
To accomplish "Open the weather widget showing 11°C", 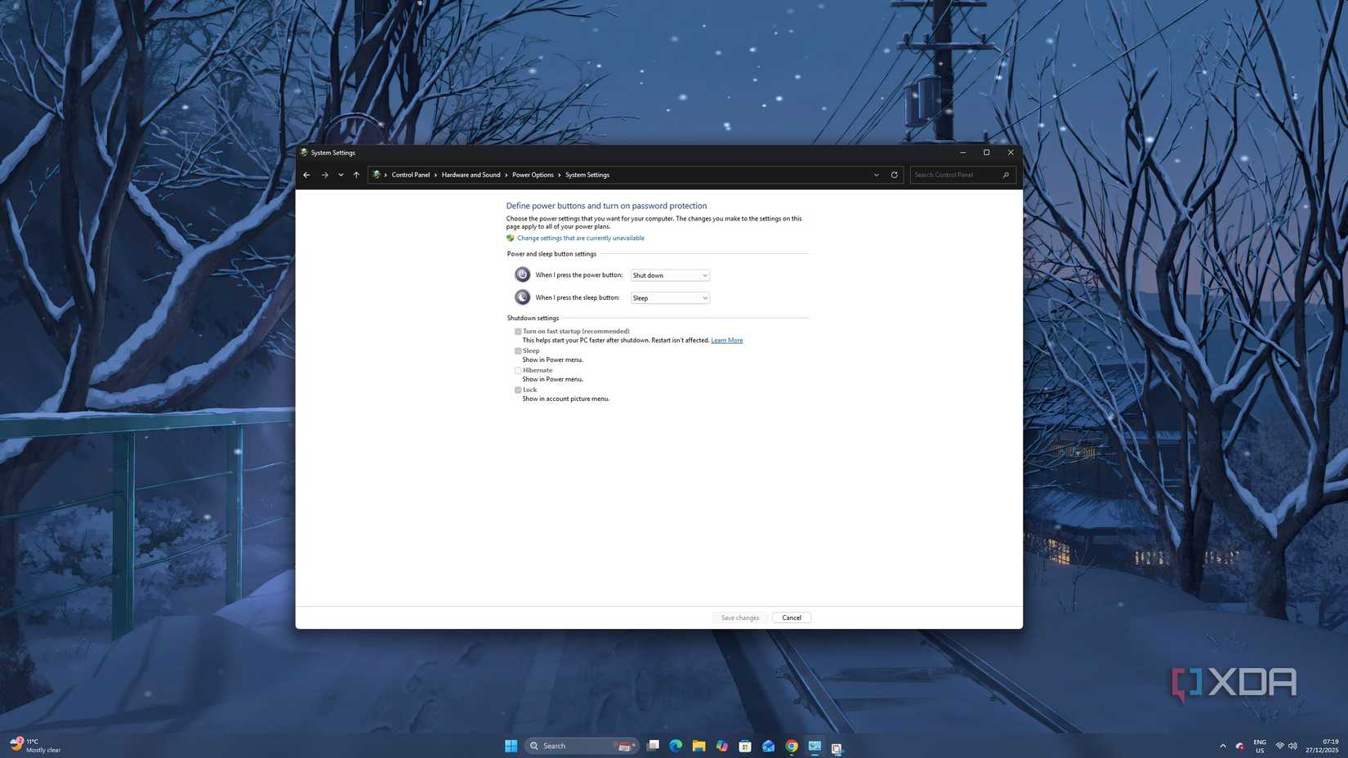I will point(36,746).
